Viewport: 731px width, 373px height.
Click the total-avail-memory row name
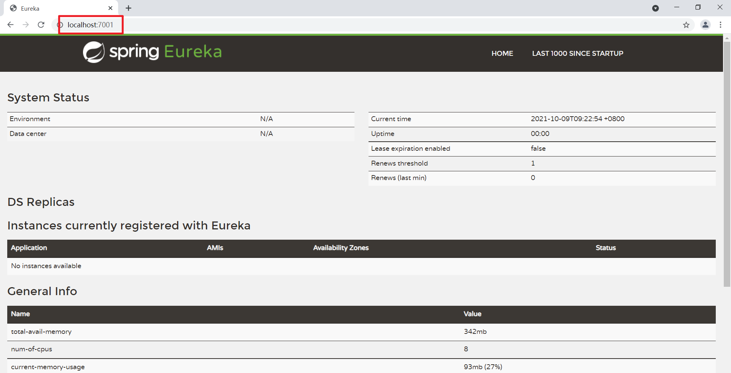[x=41, y=332]
